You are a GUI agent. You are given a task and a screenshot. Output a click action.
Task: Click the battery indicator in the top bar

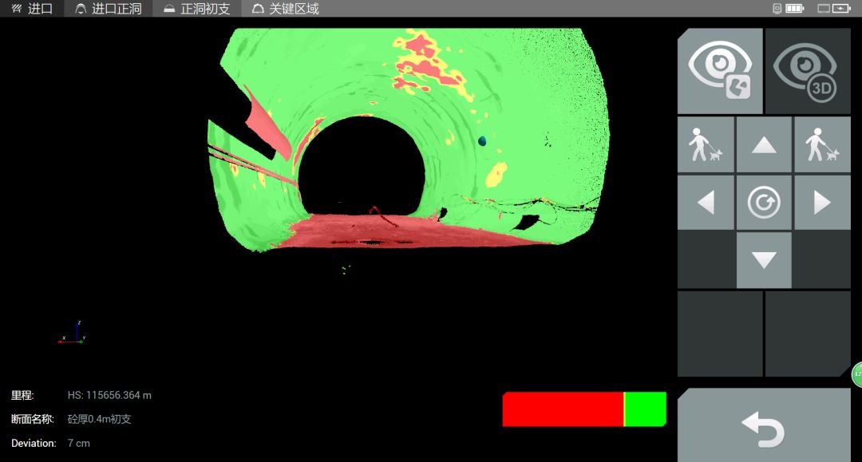tap(794, 8)
